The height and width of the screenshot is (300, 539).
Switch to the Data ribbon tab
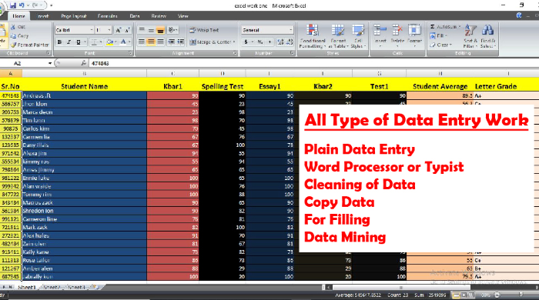click(x=135, y=16)
